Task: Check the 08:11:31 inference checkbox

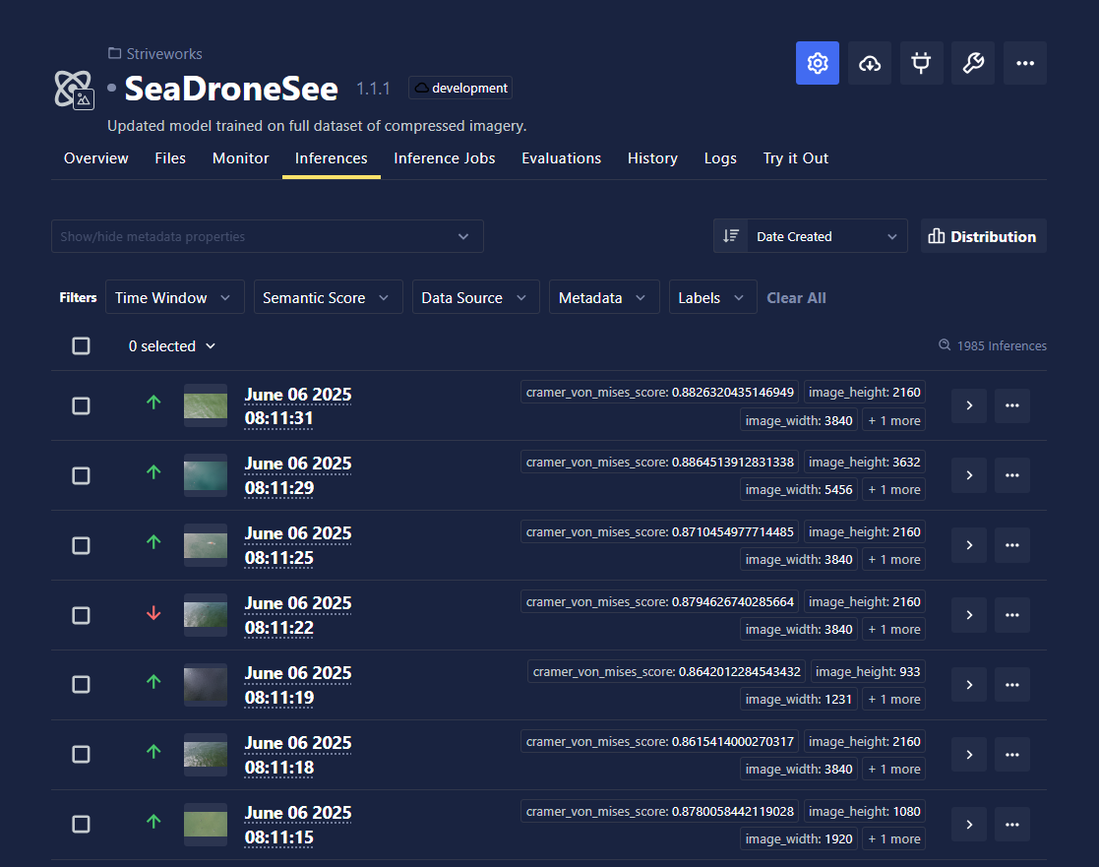Action: click(x=82, y=405)
